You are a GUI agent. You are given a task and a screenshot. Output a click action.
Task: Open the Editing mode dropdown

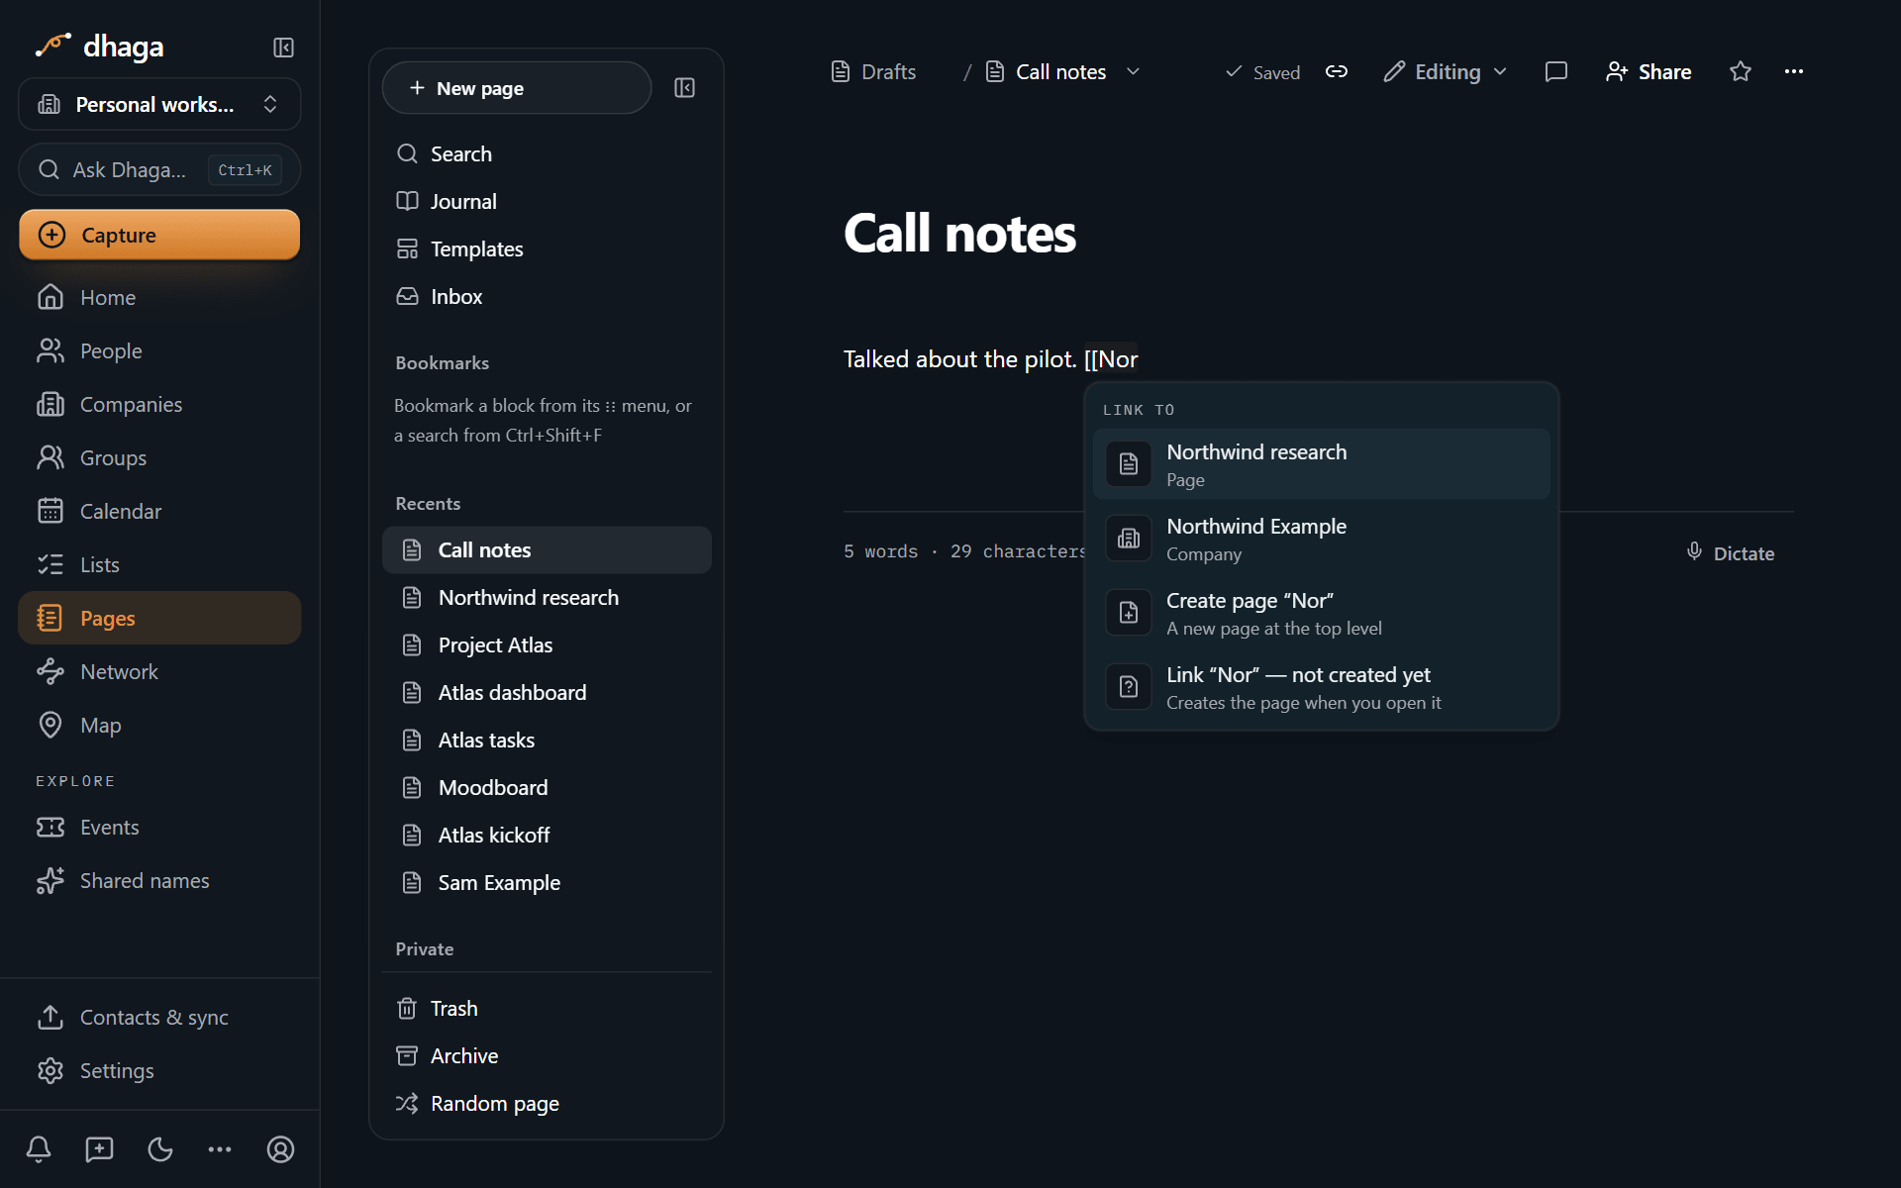(x=1446, y=71)
